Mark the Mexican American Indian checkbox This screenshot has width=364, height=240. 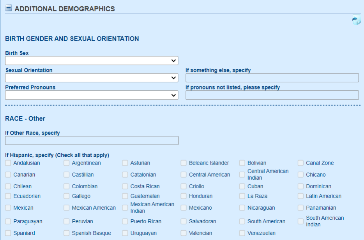(x=125, y=208)
